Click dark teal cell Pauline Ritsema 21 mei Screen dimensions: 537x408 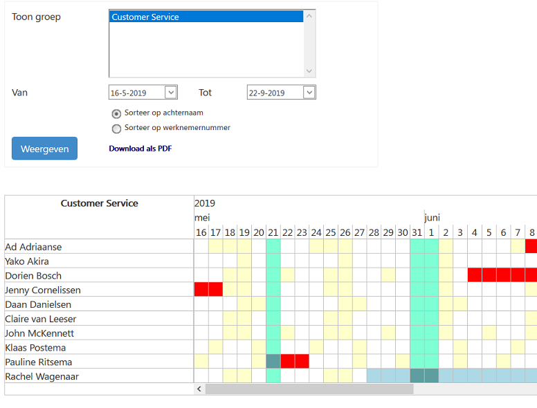click(x=273, y=361)
